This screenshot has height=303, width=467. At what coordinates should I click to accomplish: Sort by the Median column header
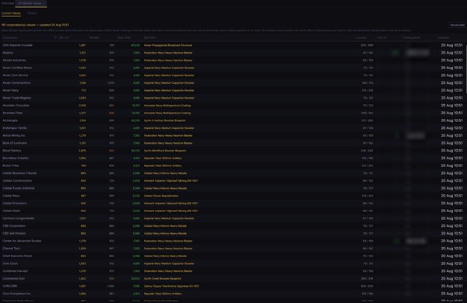(94, 38)
